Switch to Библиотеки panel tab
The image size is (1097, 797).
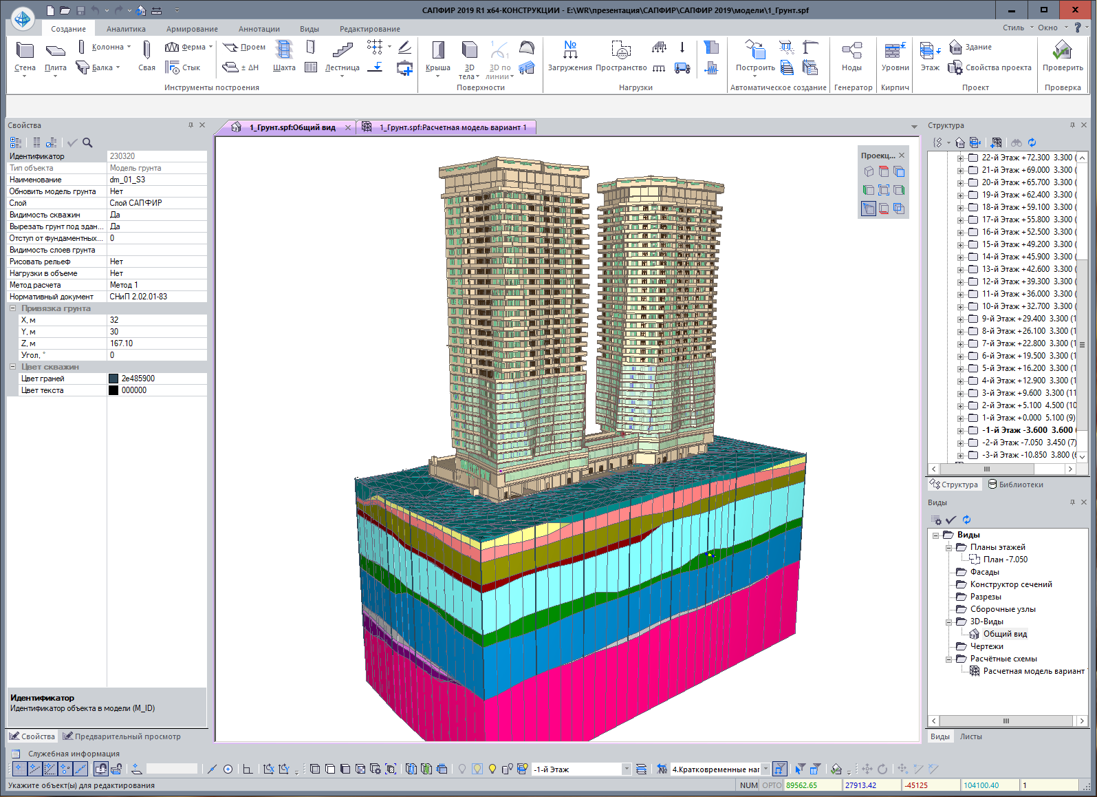pos(1015,485)
